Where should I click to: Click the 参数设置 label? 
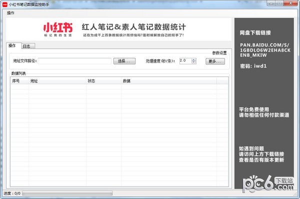219,53
